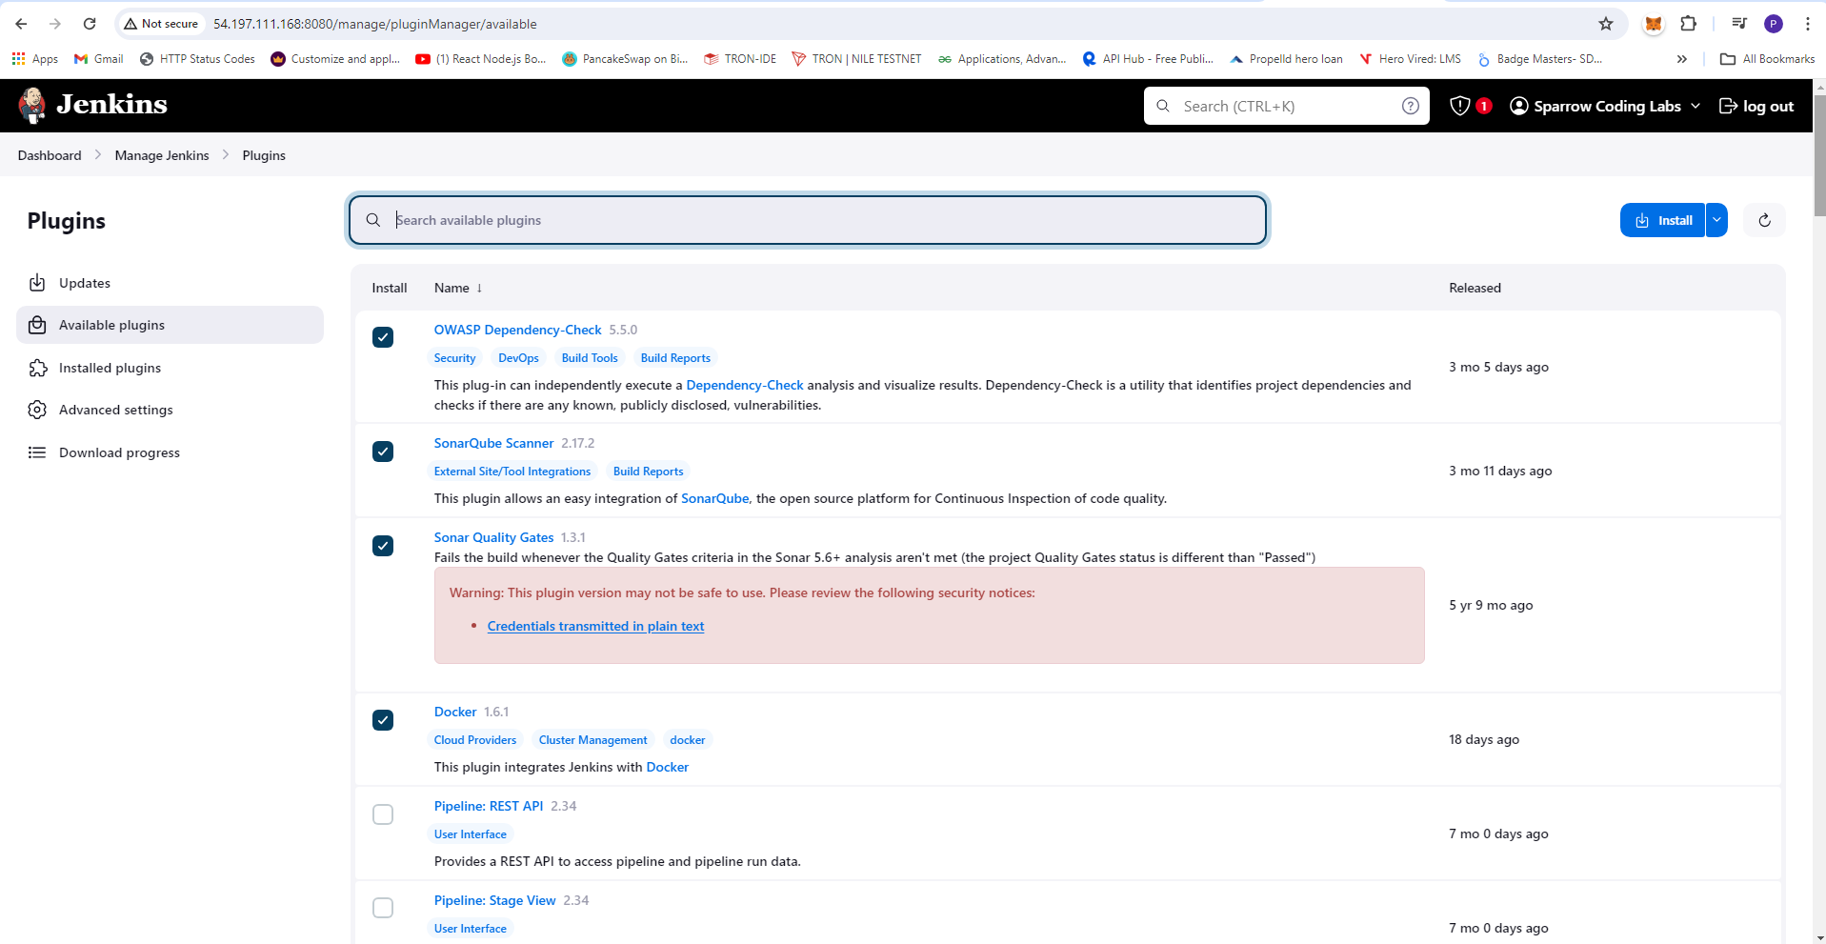
Task: Click the Advanced settings gear icon
Action: coord(37,410)
